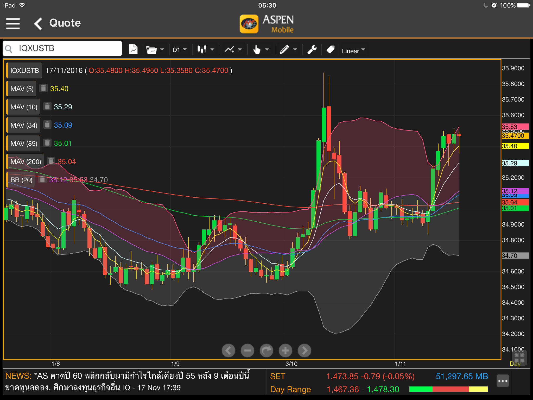The width and height of the screenshot is (533, 400).
Task: Open the candlestick chart type menu
Action: pyautogui.click(x=206, y=49)
